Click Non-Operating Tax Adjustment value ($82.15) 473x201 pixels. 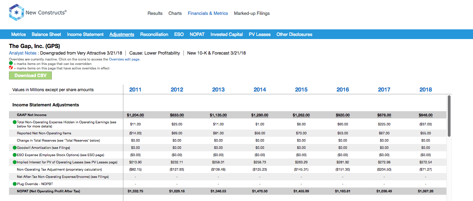tap(135, 170)
